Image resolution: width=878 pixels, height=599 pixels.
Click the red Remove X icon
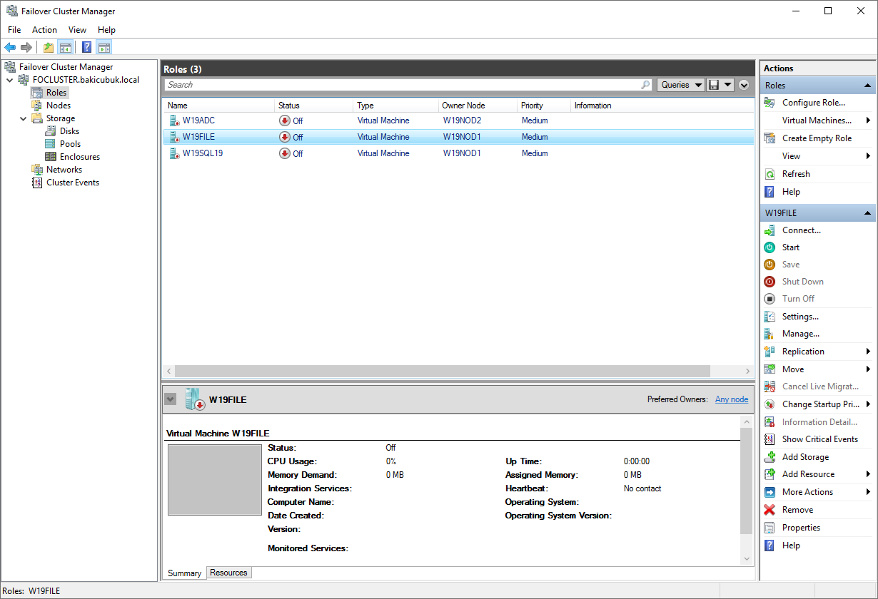point(769,510)
